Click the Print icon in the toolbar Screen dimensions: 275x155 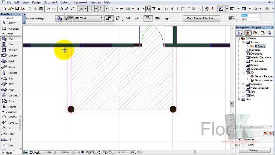point(23,9)
